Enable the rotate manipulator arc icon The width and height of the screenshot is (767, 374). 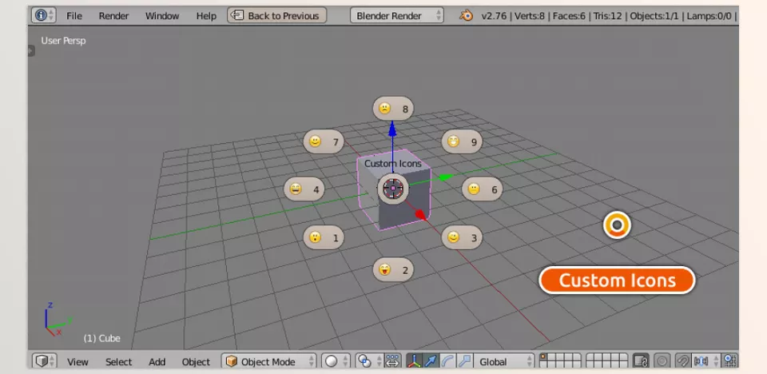tap(447, 361)
